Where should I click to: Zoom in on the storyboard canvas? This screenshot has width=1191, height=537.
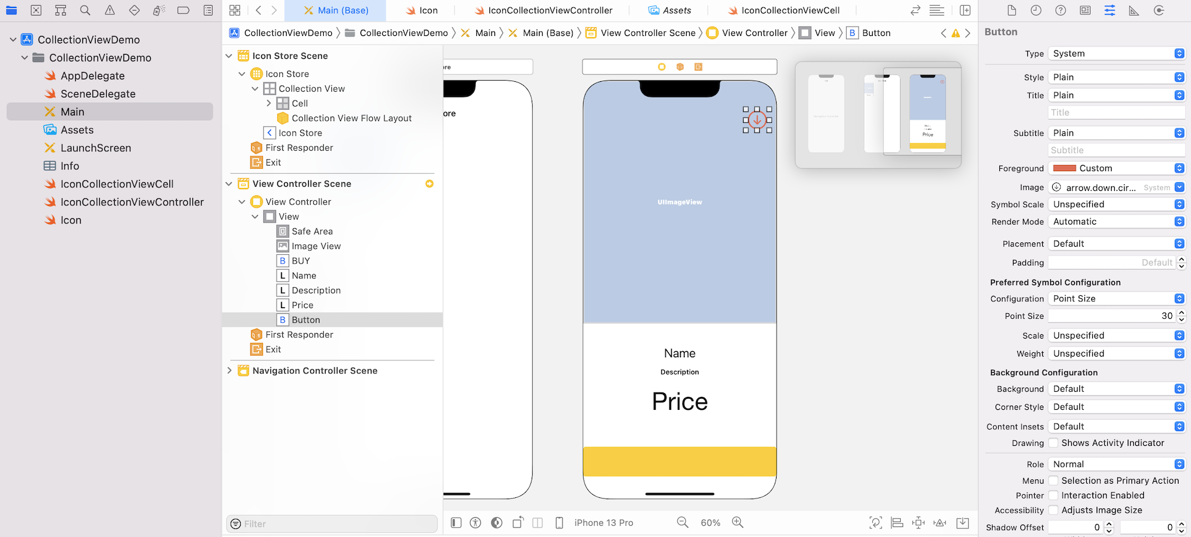pyautogui.click(x=738, y=523)
